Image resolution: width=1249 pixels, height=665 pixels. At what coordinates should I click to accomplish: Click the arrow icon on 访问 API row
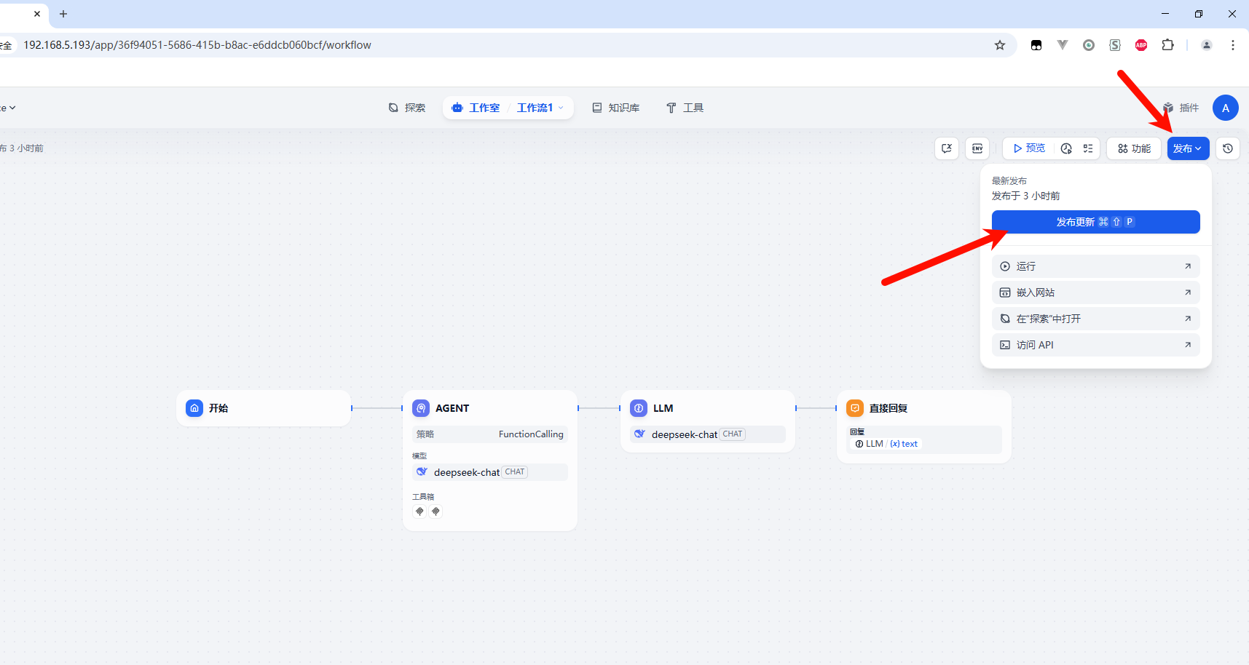(1188, 345)
